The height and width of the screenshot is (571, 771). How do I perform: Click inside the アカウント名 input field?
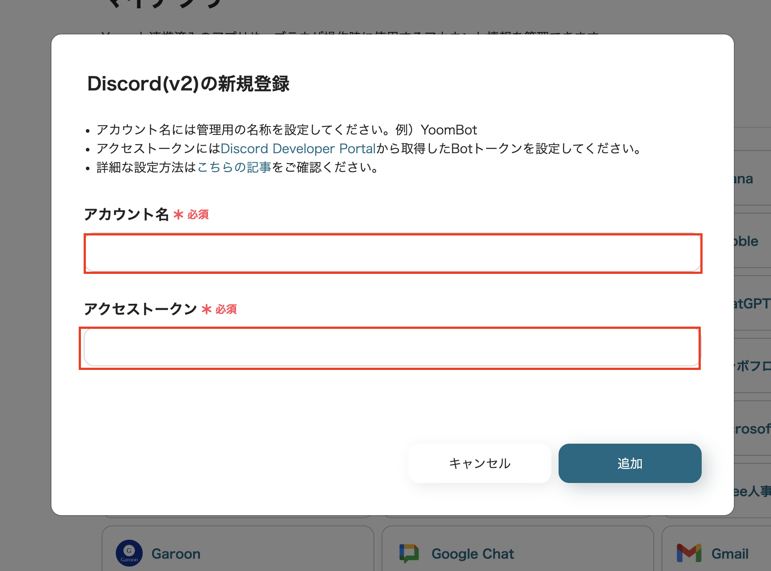click(x=393, y=253)
